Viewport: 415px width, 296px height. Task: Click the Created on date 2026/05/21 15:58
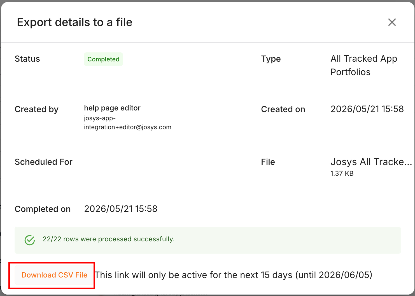(367, 109)
